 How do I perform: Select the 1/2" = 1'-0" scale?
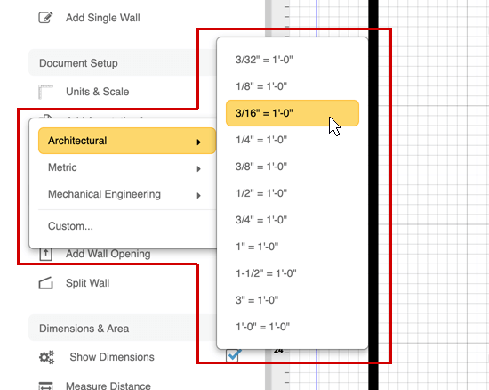click(293, 193)
